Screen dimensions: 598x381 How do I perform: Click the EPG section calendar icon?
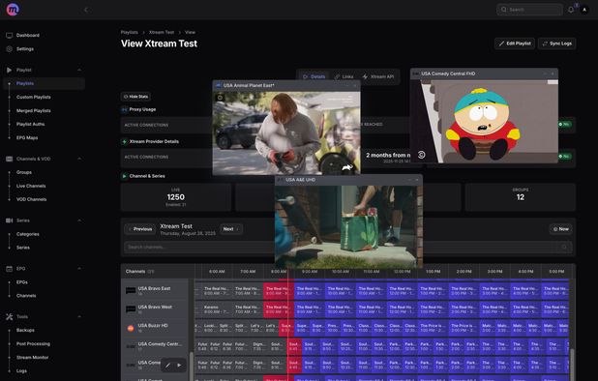[9, 269]
